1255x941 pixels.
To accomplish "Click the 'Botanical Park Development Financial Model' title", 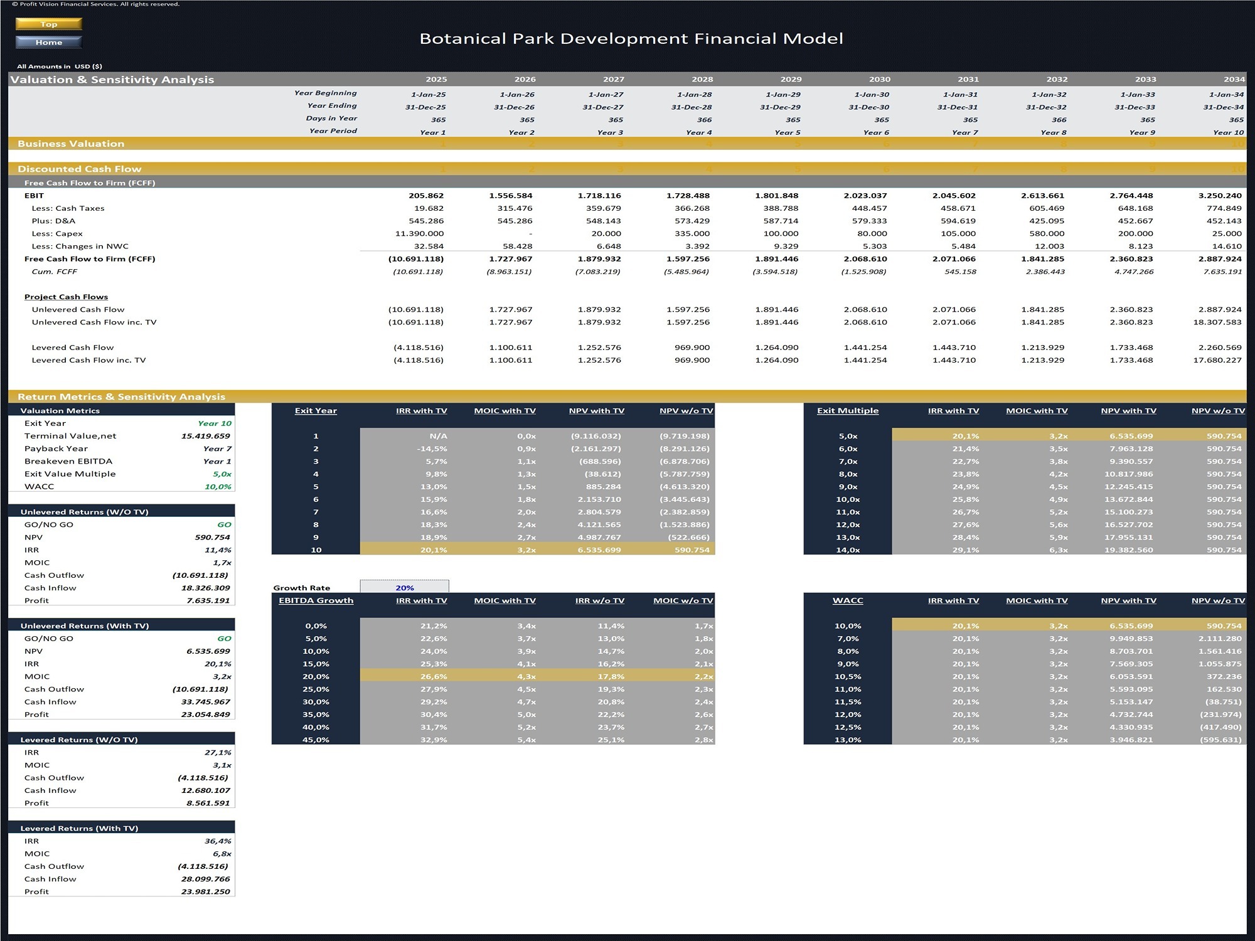I will (631, 38).
